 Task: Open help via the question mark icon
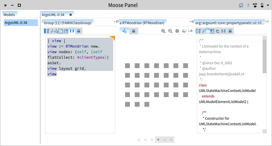248,5
